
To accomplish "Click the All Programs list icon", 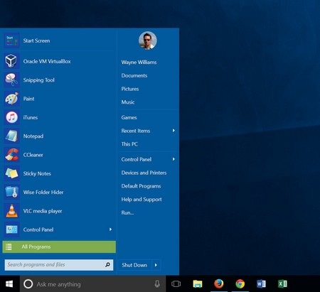I will coord(9,247).
